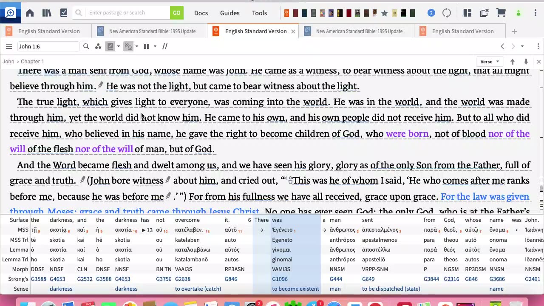Open Strong's number G649

tap(368, 279)
